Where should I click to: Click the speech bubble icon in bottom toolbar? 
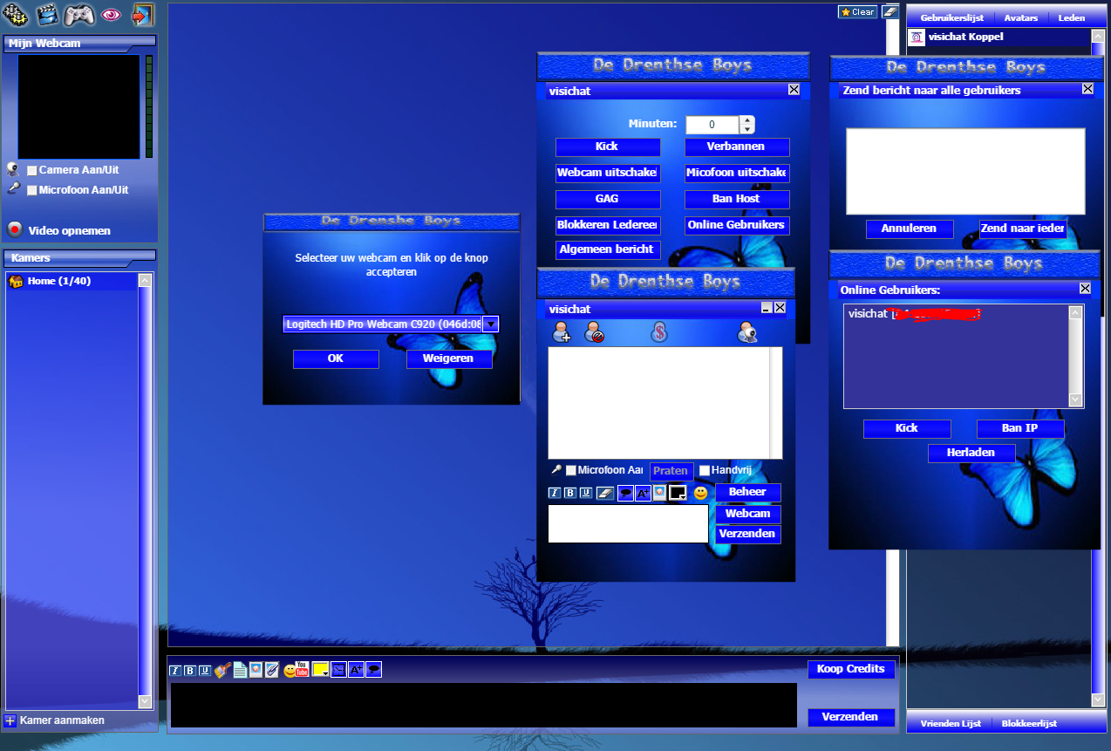pos(373,670)
